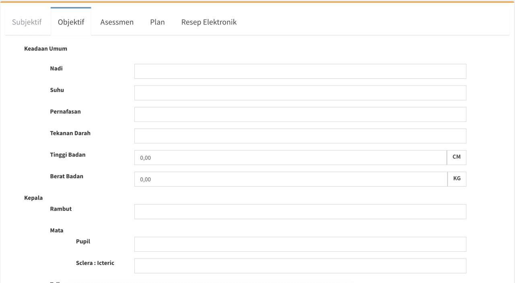Click the Kepala section heading
Image resolution: width=515 pixels, height=283 pixels.
click(34, 198)
